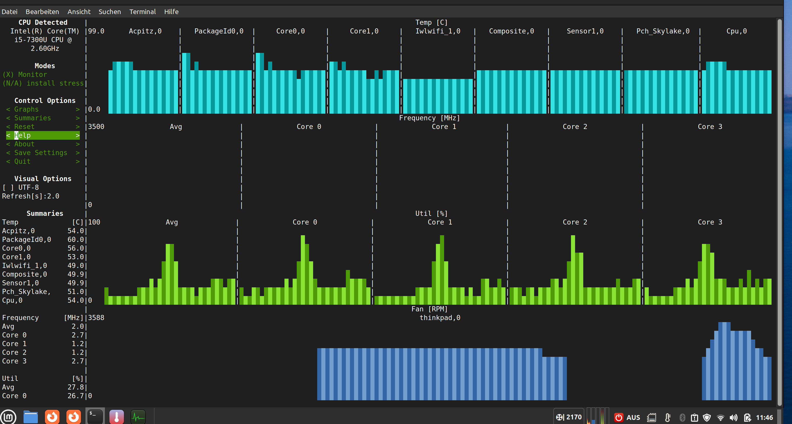
Task: Click the terminal taskbar icon
Action: [x=95, y=417]
